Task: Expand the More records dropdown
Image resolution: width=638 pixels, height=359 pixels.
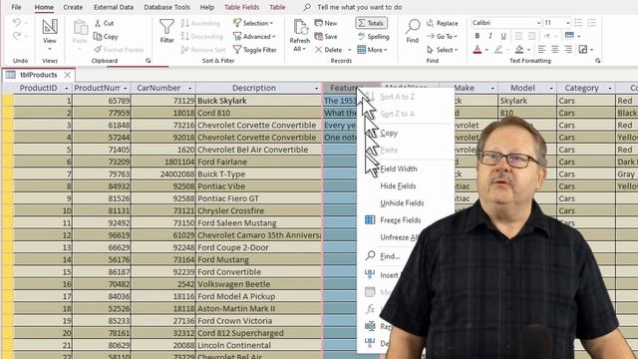Action: click(372, 50)
